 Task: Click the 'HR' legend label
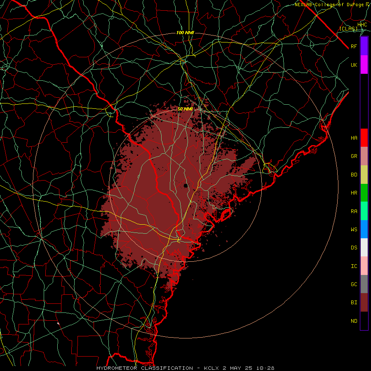coord(354,193)
